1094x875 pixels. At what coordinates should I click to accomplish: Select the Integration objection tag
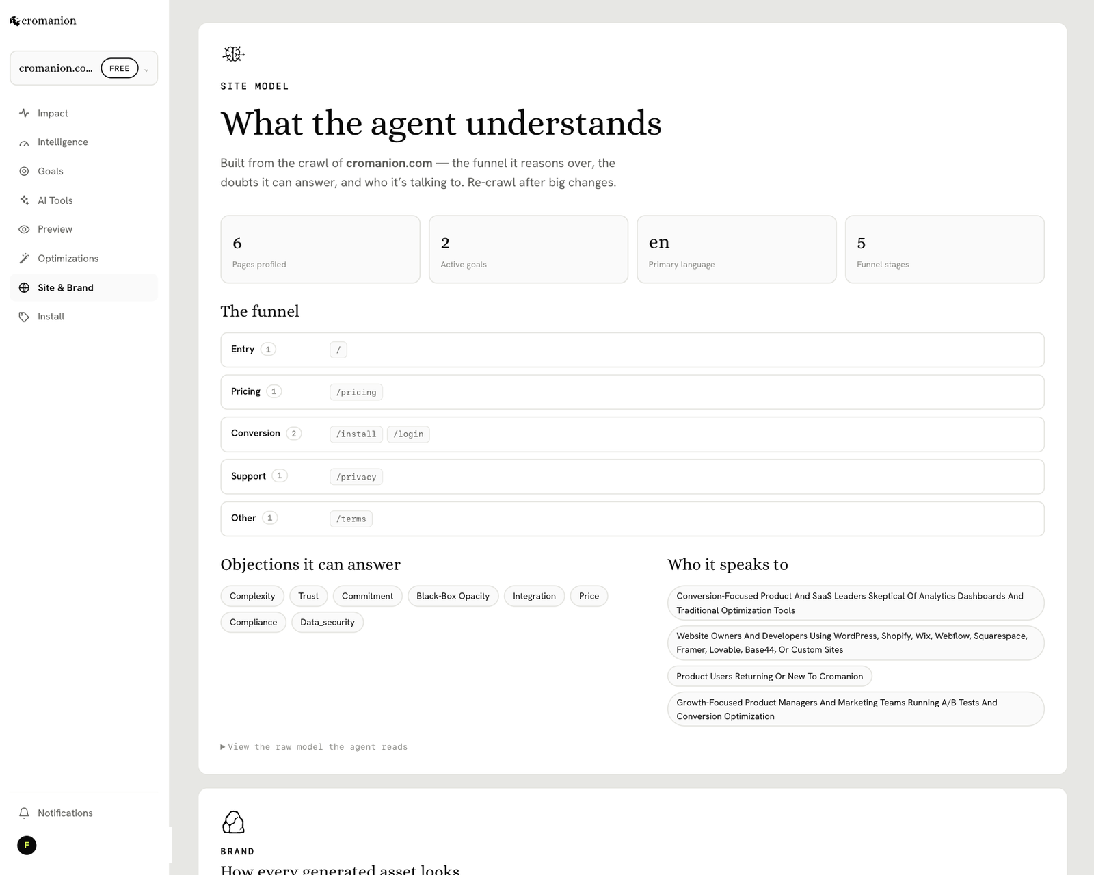pos(534,596)
